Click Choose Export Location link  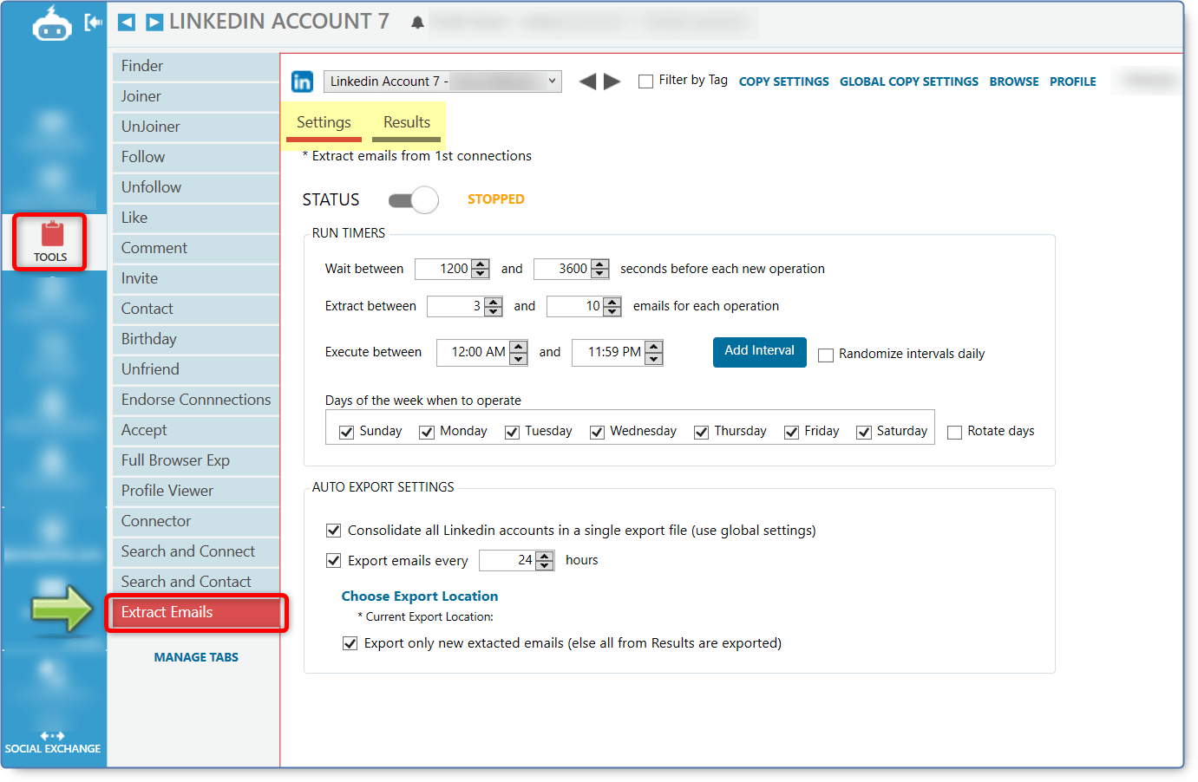420,596
